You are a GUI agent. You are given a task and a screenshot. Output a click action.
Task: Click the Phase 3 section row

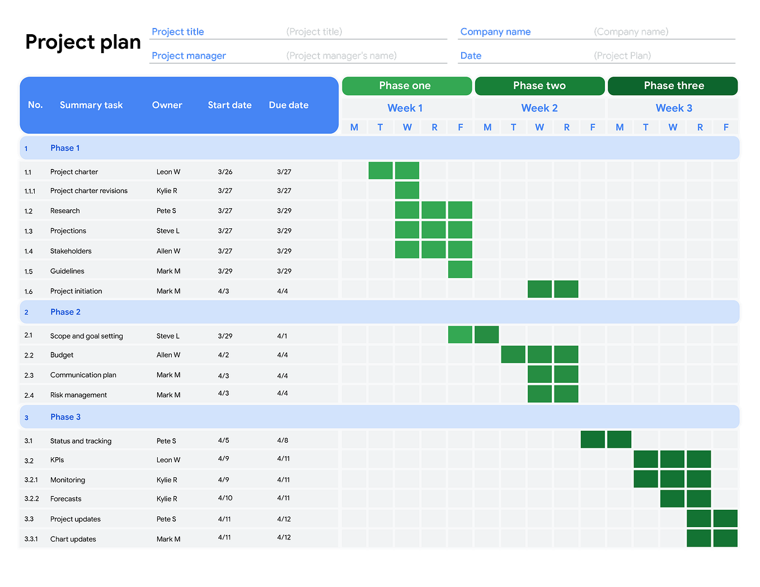[x=65, y=416]
